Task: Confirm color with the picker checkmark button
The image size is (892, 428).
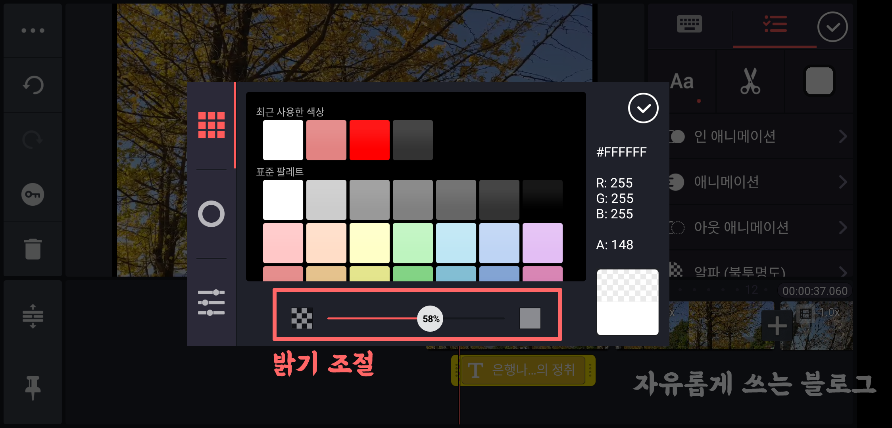Action: click(643, 108)
